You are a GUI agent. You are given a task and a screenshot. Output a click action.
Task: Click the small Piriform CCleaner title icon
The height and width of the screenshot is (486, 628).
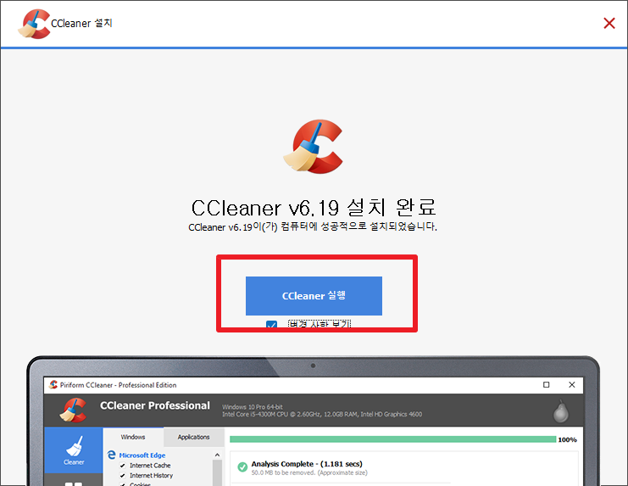coord(53,384)
